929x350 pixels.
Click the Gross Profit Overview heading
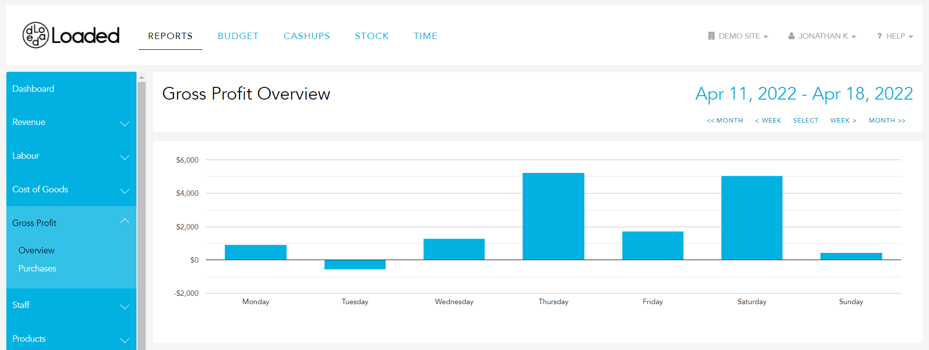click(x=246, y=94)
